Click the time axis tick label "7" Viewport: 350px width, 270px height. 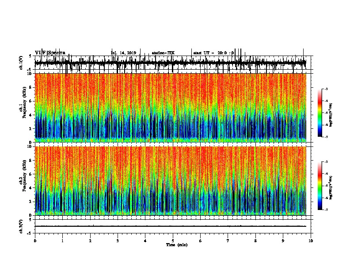tap(228, 240)
